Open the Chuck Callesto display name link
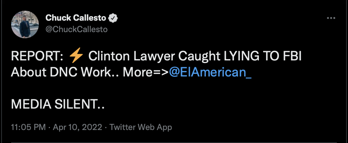348x143 pixels. tap(76, 18)
